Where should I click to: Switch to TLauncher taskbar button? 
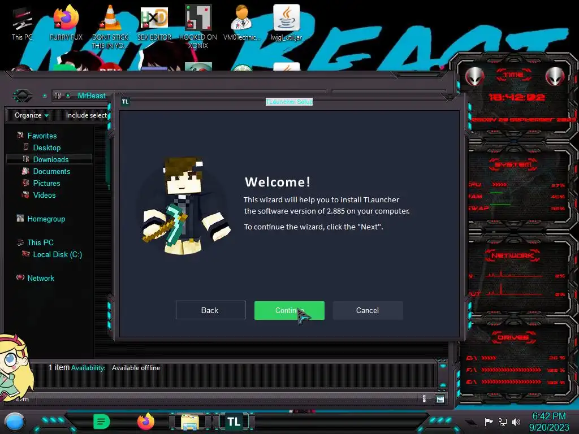(234, 422)
